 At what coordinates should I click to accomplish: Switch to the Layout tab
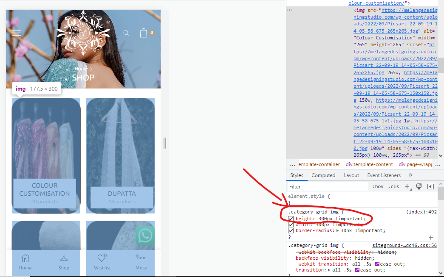point(351,175)
